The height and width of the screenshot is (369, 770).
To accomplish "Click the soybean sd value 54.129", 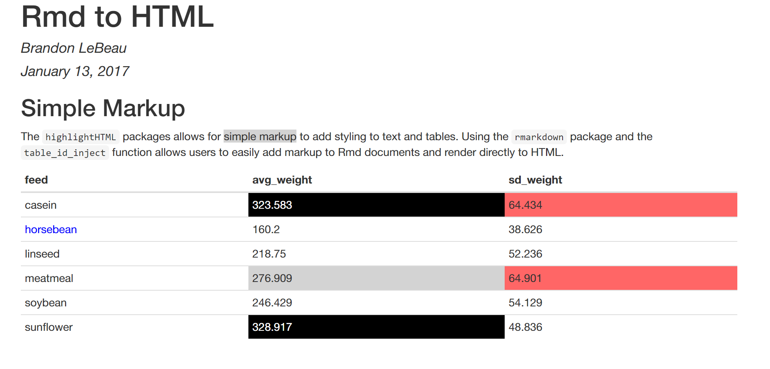I will coord(525,303).
